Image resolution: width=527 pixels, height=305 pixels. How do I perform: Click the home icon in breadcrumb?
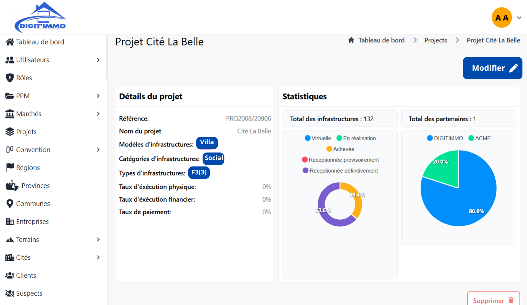tap(351, 40)
